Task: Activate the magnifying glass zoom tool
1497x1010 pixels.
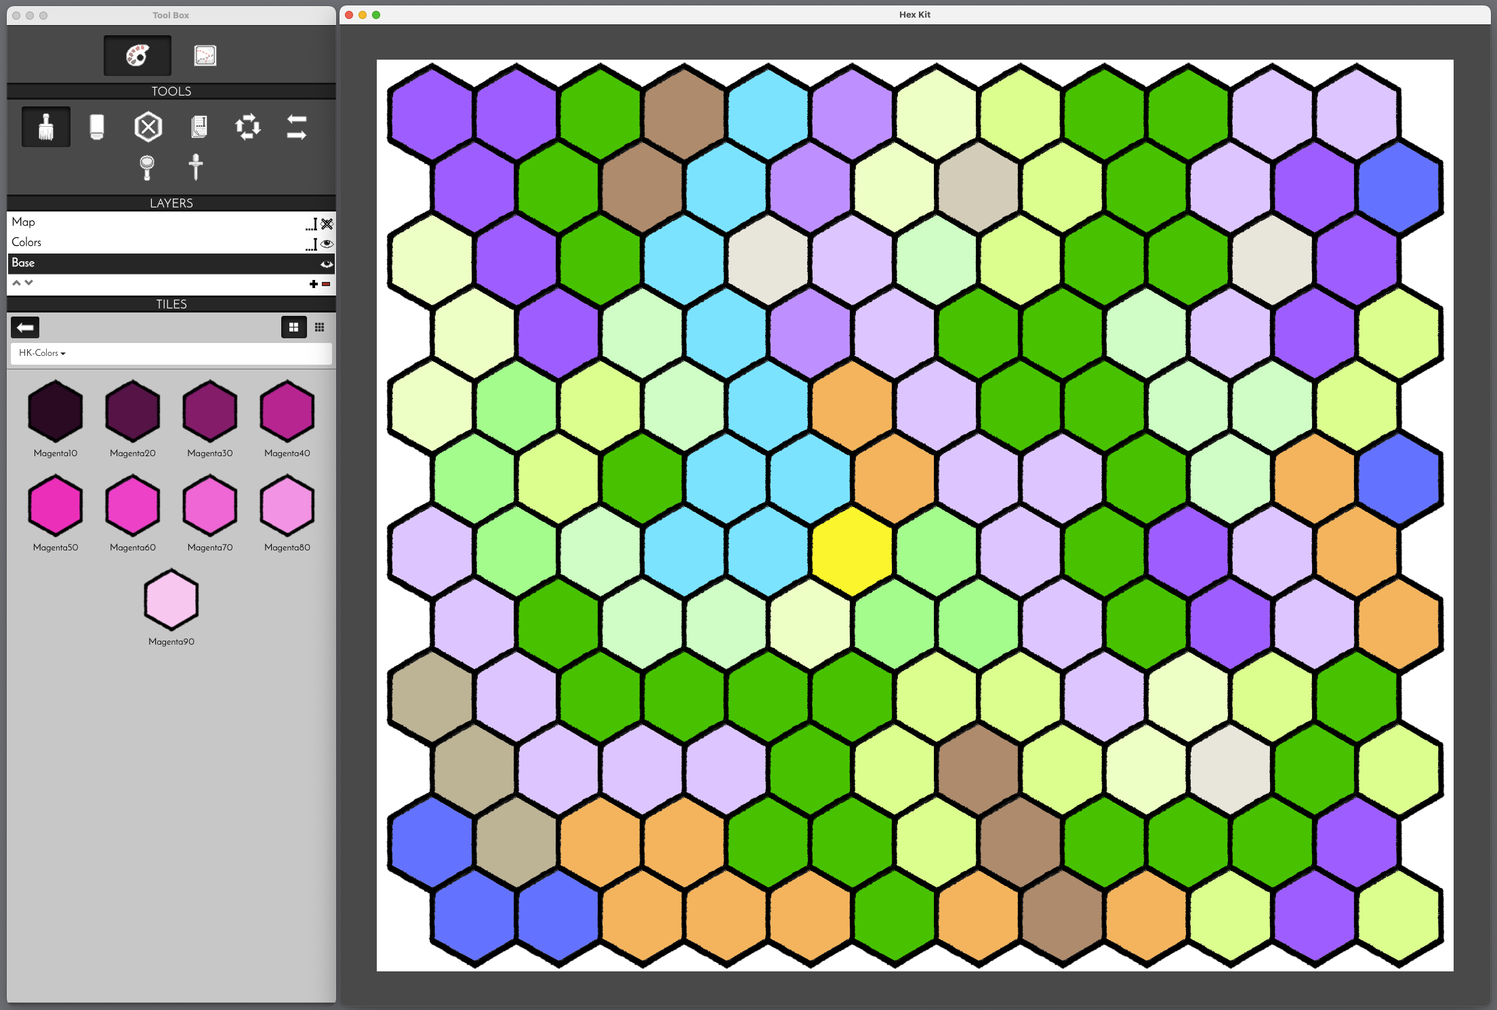Action: pos(146,167)
